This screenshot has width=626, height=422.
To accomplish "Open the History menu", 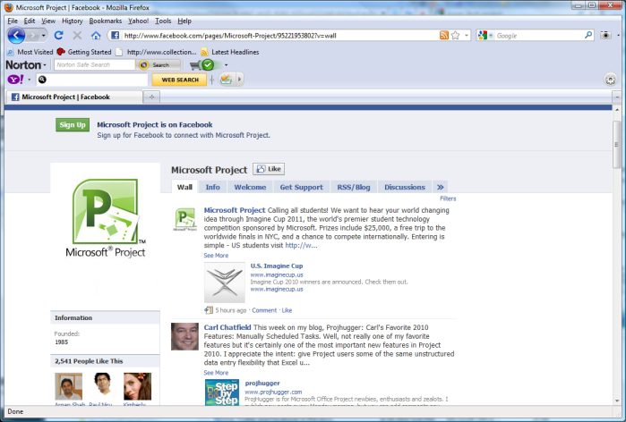I will [73, 21].
